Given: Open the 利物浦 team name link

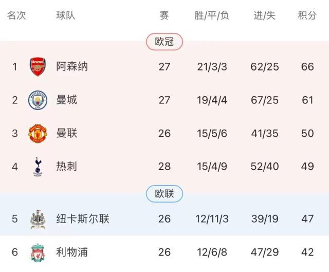Looking at the screenshot, I should 72,252.
